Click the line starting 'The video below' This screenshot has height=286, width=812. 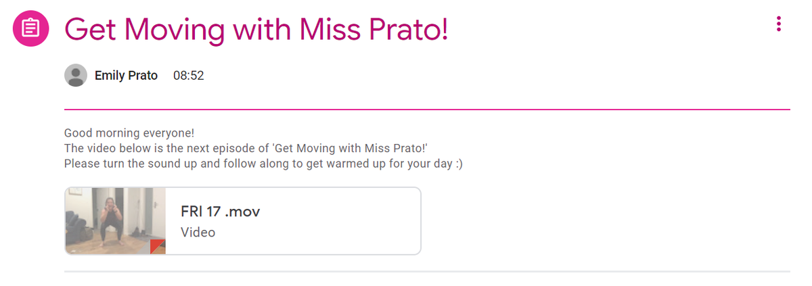[247, 148]
